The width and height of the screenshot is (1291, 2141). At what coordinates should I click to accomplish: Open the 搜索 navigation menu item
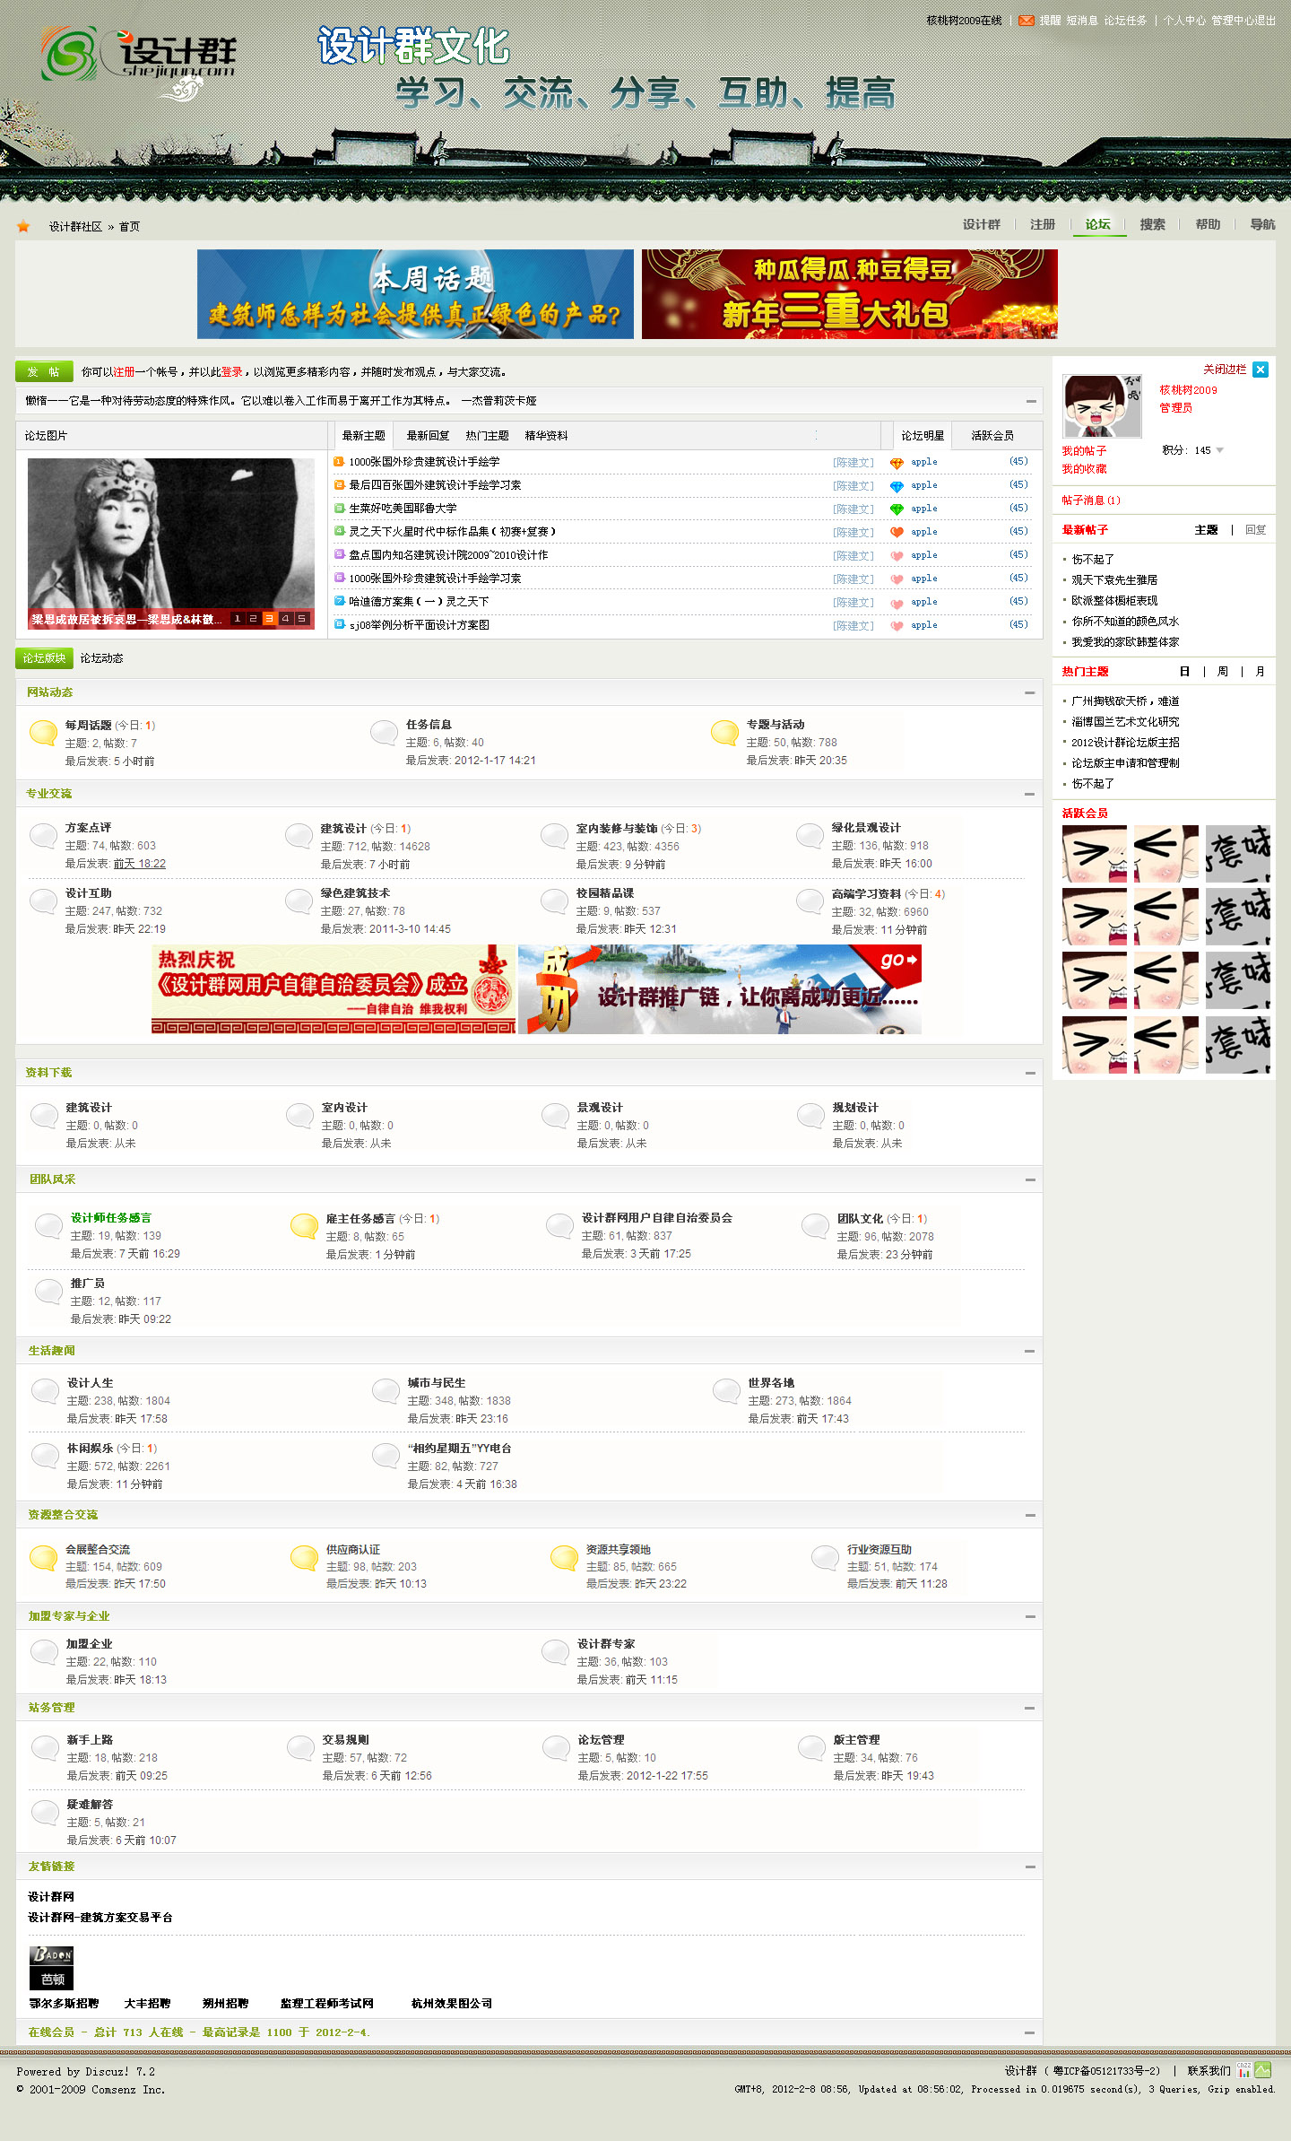(1152, 224)
